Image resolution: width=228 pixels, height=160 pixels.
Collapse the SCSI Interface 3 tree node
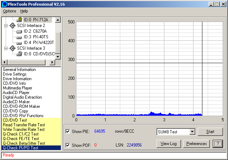6,48
